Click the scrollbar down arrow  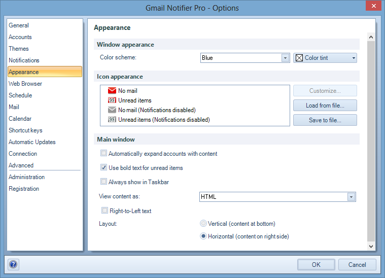point(371,246)
